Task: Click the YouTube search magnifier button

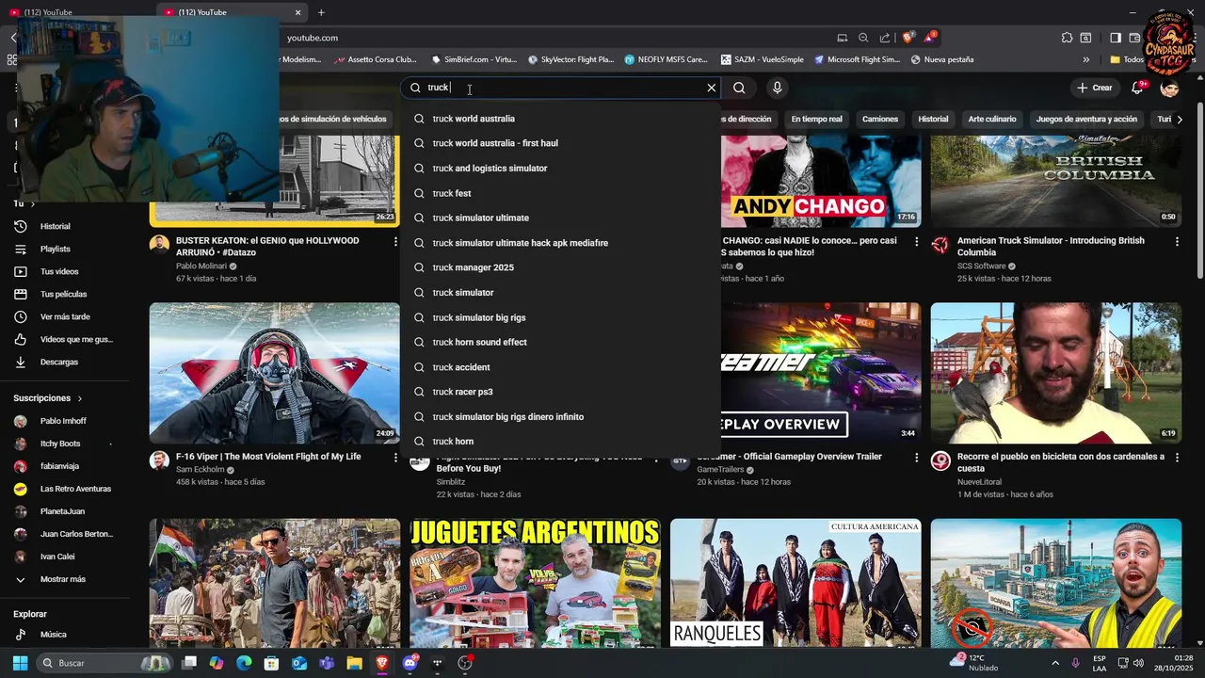Action: [x=739, y=88]
